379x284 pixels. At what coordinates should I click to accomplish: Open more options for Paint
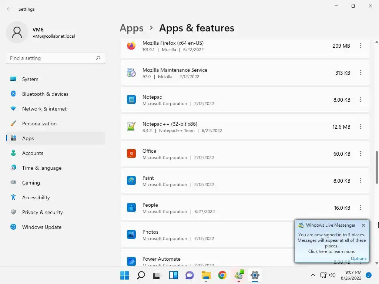pyautogui.click(x=360, y=180)
